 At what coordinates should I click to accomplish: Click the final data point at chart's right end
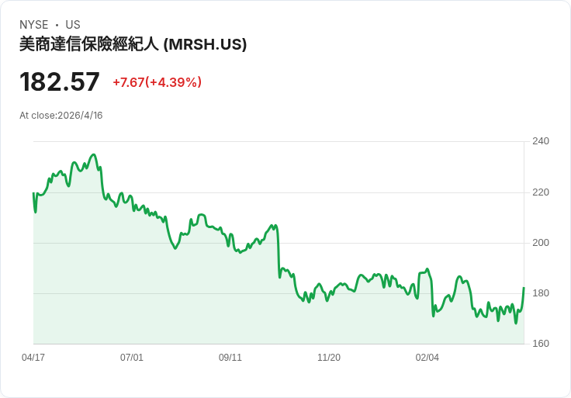[x=524, y=288]
